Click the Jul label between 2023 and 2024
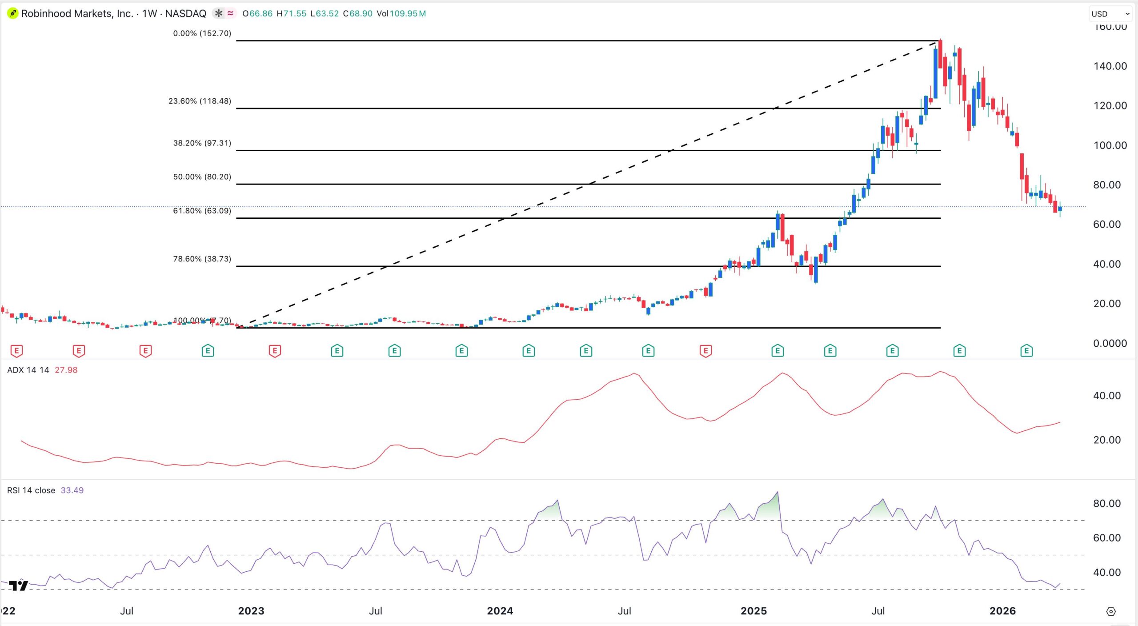1138x626 pixels. (x=376, y=611)
